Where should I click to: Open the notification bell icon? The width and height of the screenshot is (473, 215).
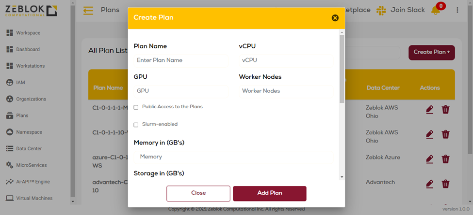click(435, 10)
